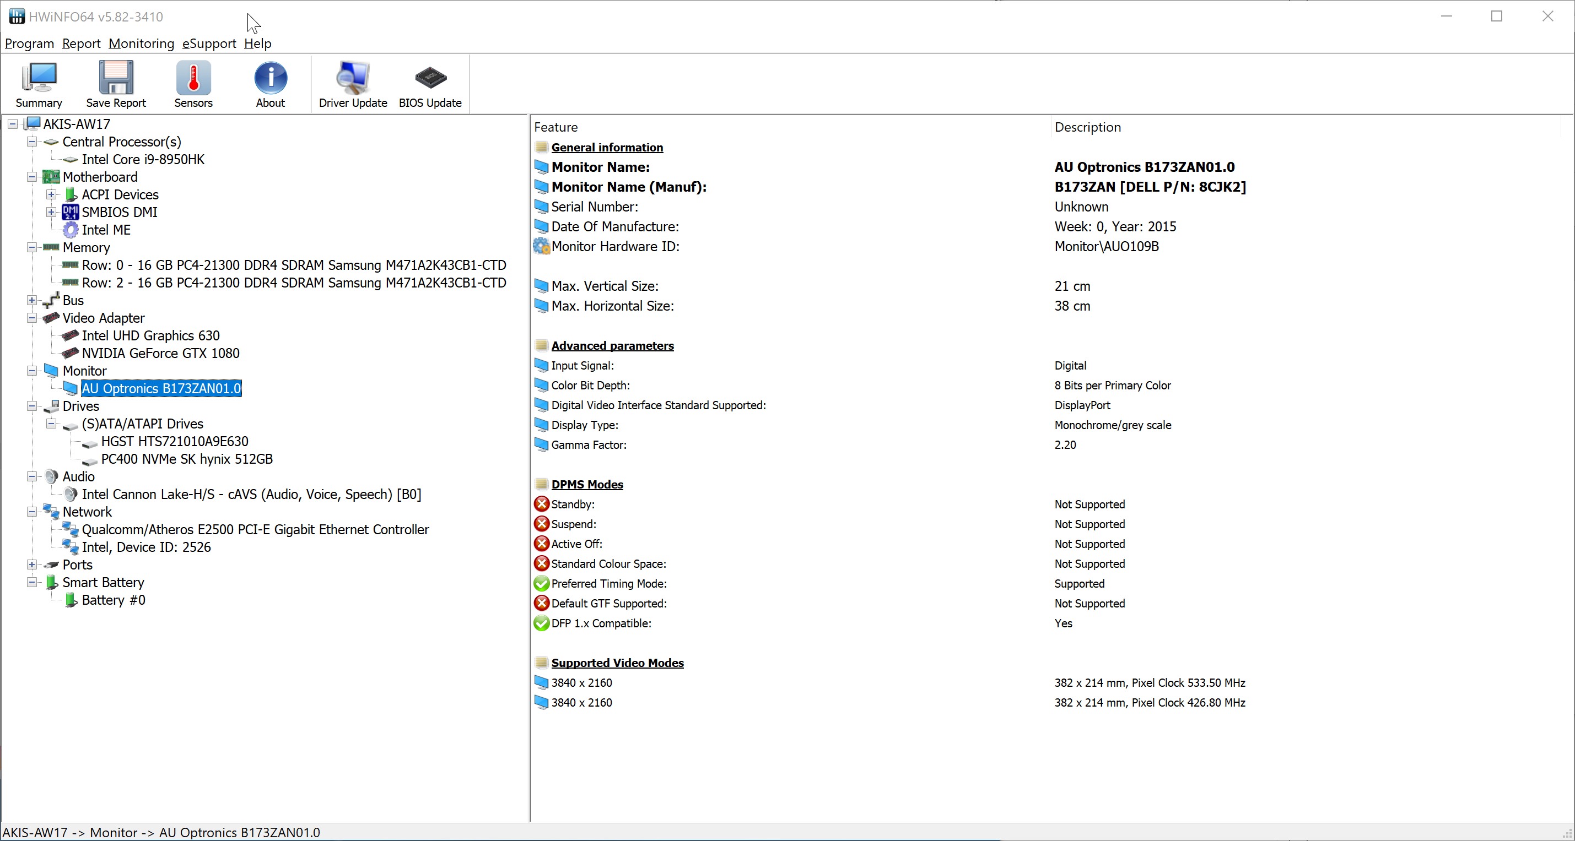Expand the SMBIOS DMI node

click(x=51, y=212)
